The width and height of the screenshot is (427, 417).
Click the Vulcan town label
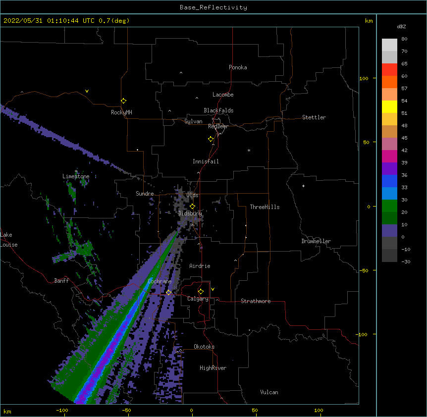(x=269, y=392)
